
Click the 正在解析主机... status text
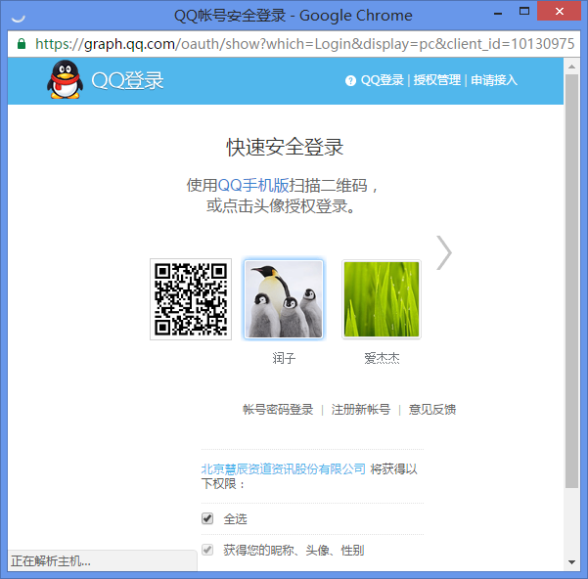point(51,561)
